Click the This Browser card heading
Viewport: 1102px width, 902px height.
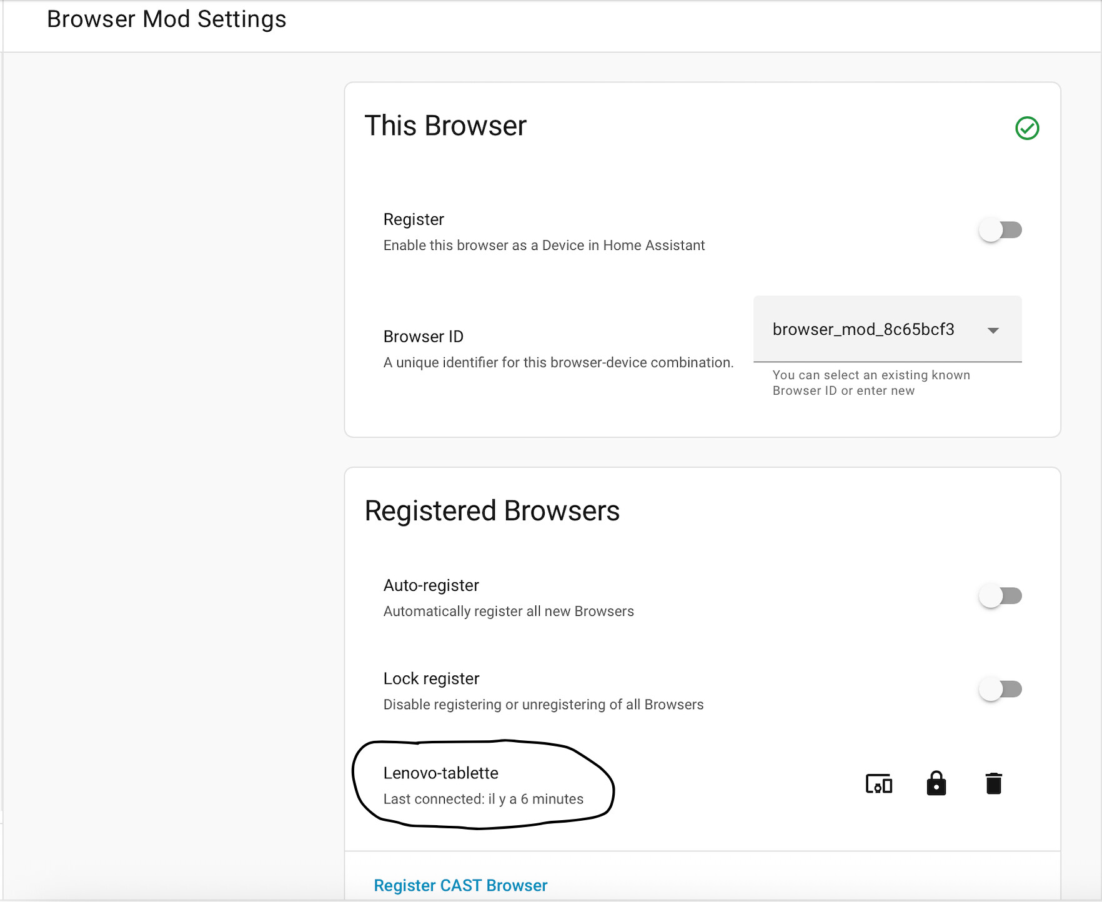(x=445, y=126)
